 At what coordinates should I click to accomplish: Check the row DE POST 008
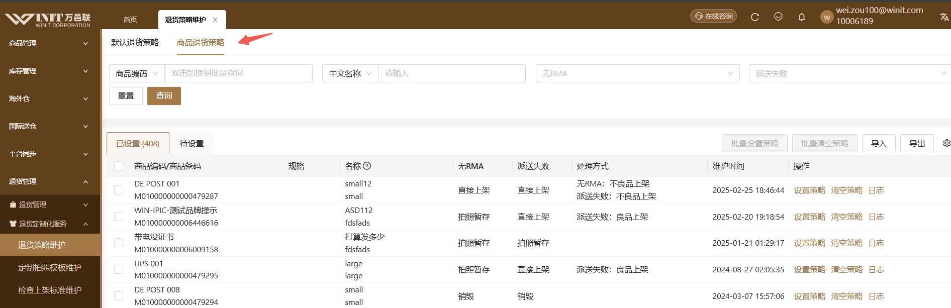coord(119,296)
